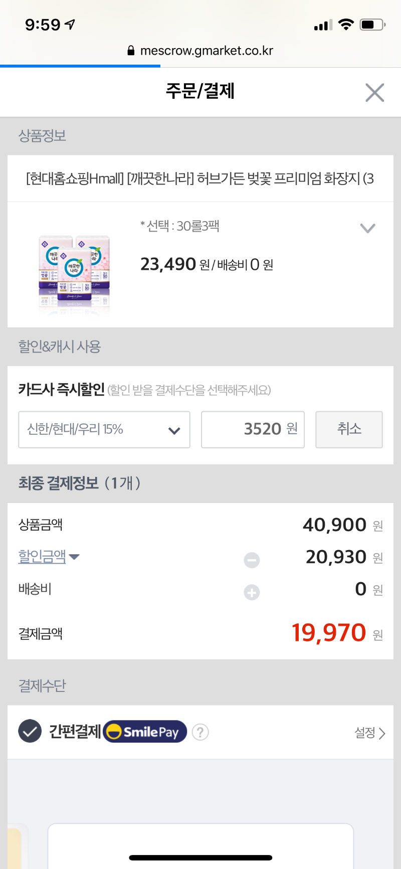Tap the lock icon in address bar

pos(131,51)
